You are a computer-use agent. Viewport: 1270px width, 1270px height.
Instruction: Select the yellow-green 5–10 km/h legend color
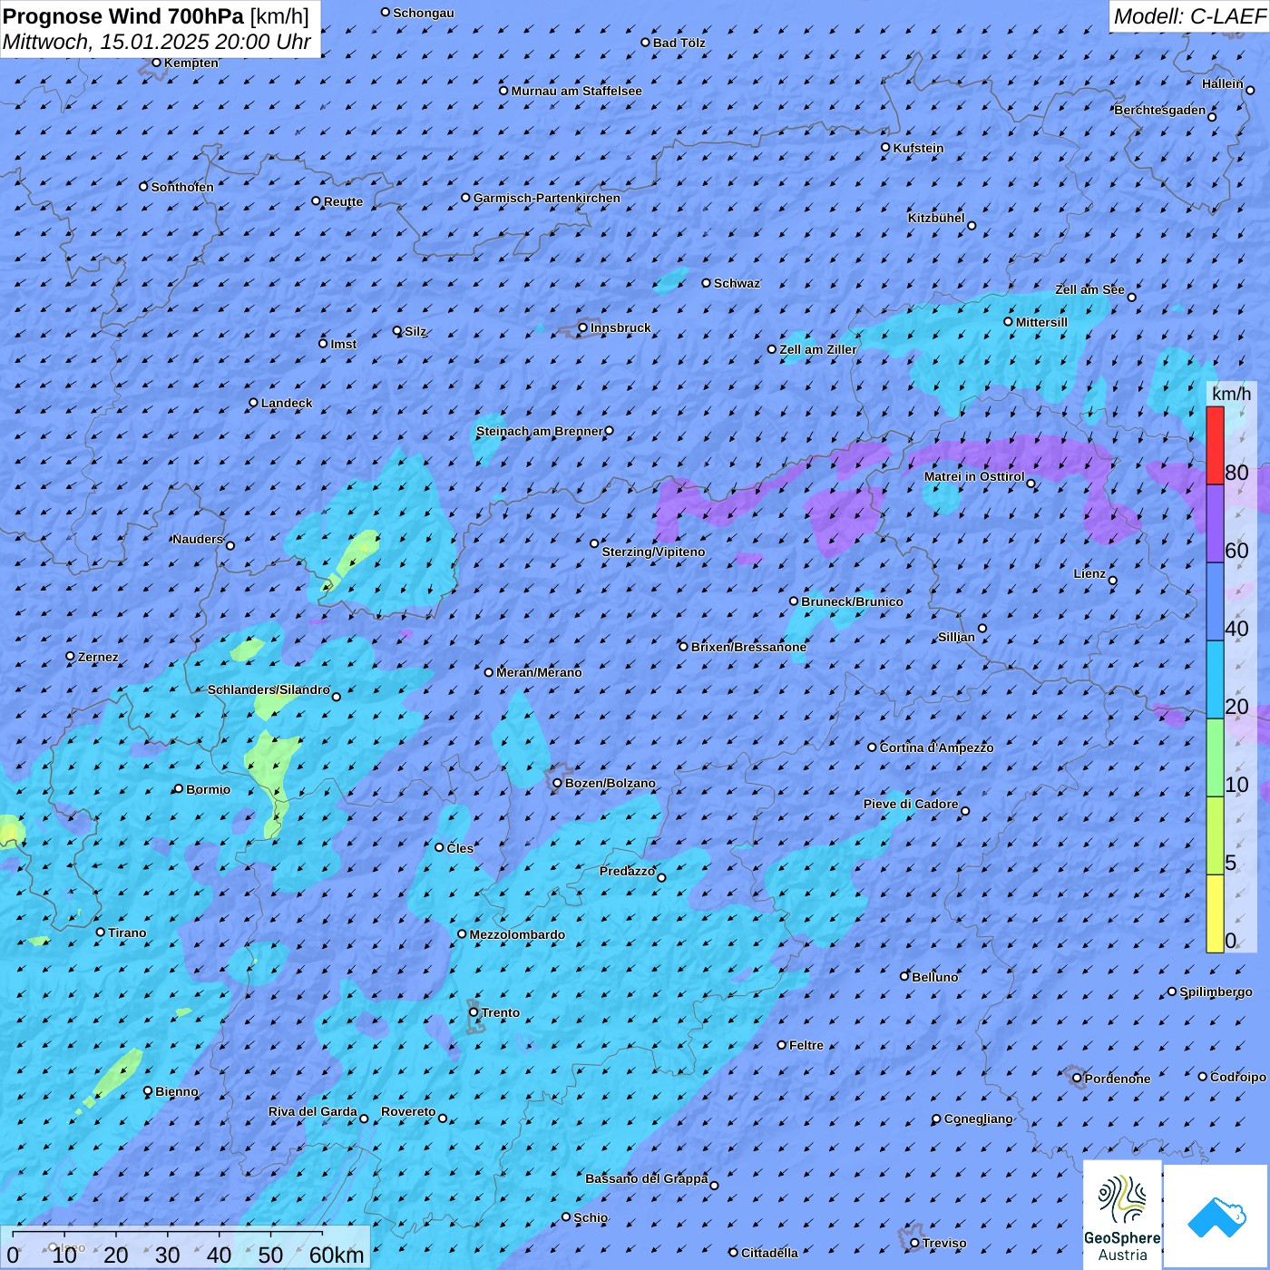coord(1215,835)
